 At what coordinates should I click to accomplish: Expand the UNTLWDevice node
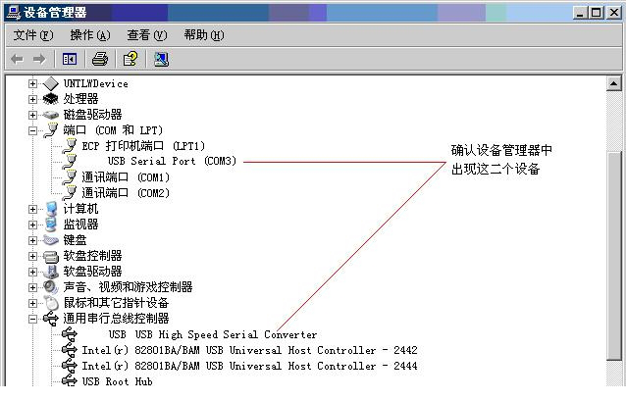[x=32, y=83]
